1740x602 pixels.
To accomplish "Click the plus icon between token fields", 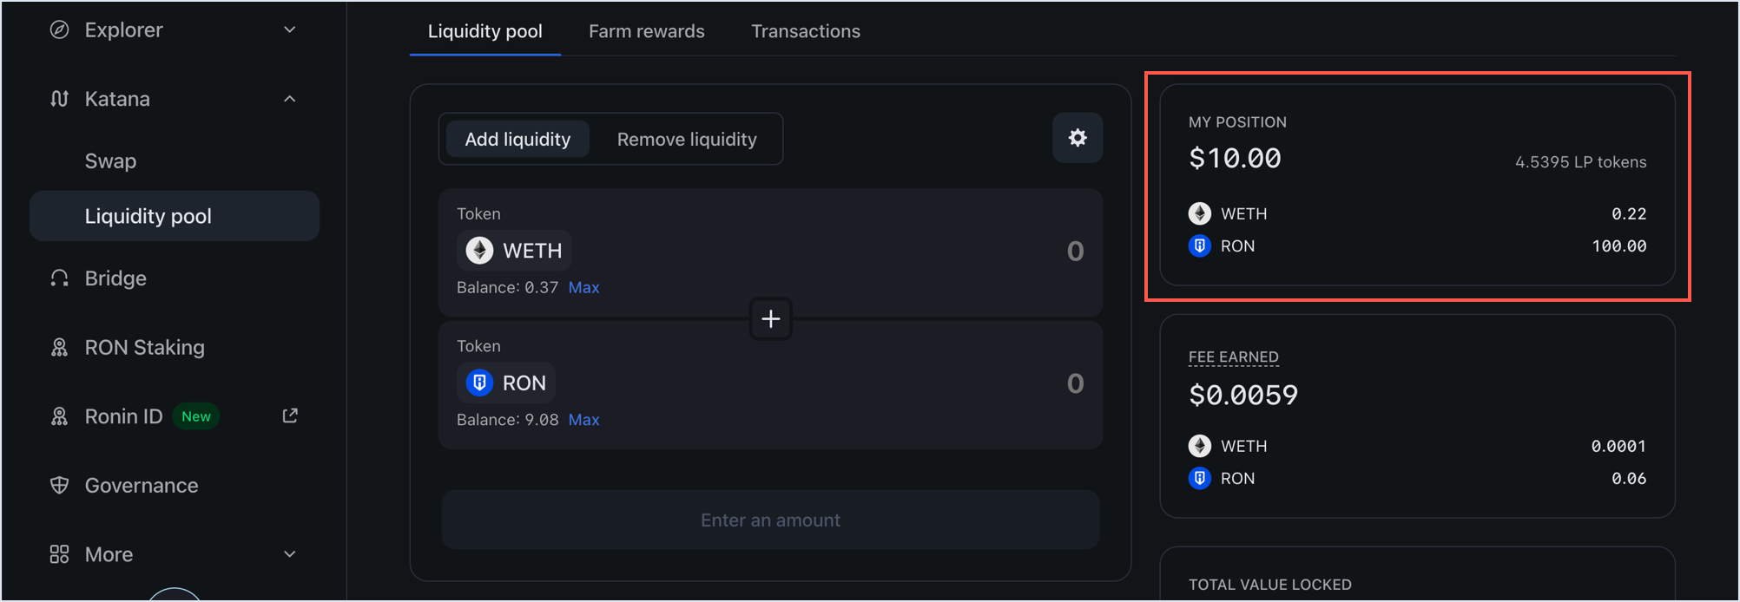I will pyautogui.click(x=770, y=319).
